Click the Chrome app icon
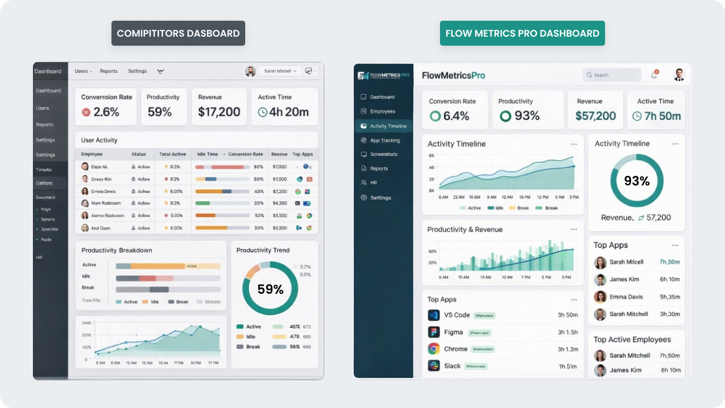 pyautogui.click(x=434, y=349)
